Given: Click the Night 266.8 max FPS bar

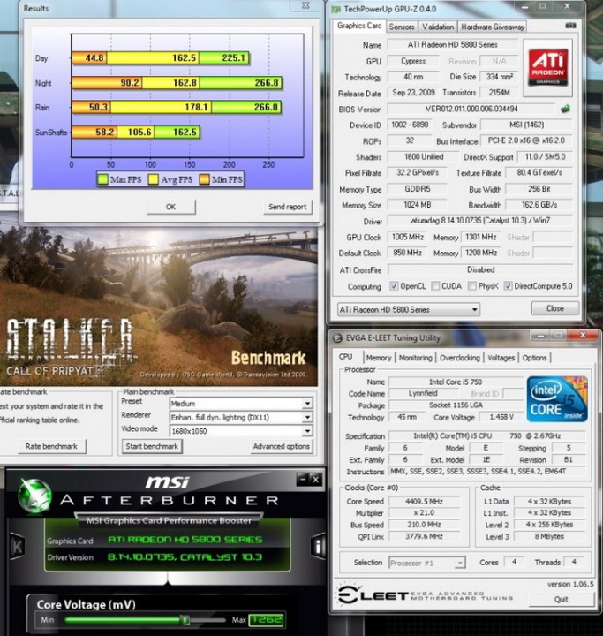Looking at the screenshot, I should click(241, 83).
